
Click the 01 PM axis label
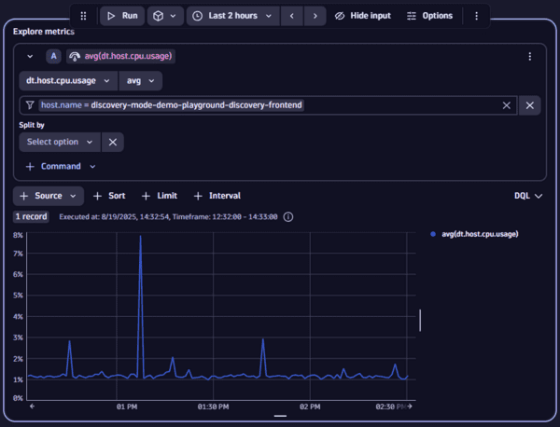[x=127, y=406]
